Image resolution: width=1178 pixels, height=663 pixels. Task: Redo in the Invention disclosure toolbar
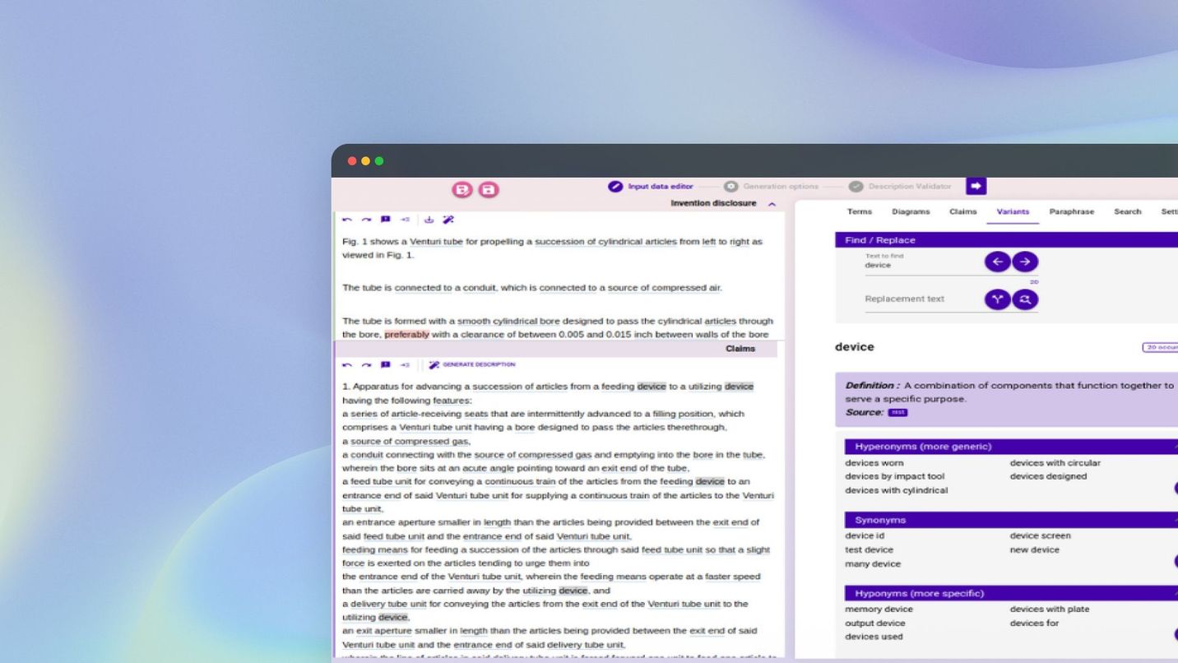click(366, 220)
